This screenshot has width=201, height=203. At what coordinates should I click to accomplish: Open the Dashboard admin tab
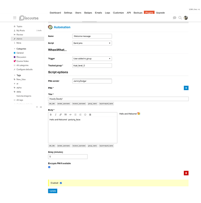(x=55, y=13)
